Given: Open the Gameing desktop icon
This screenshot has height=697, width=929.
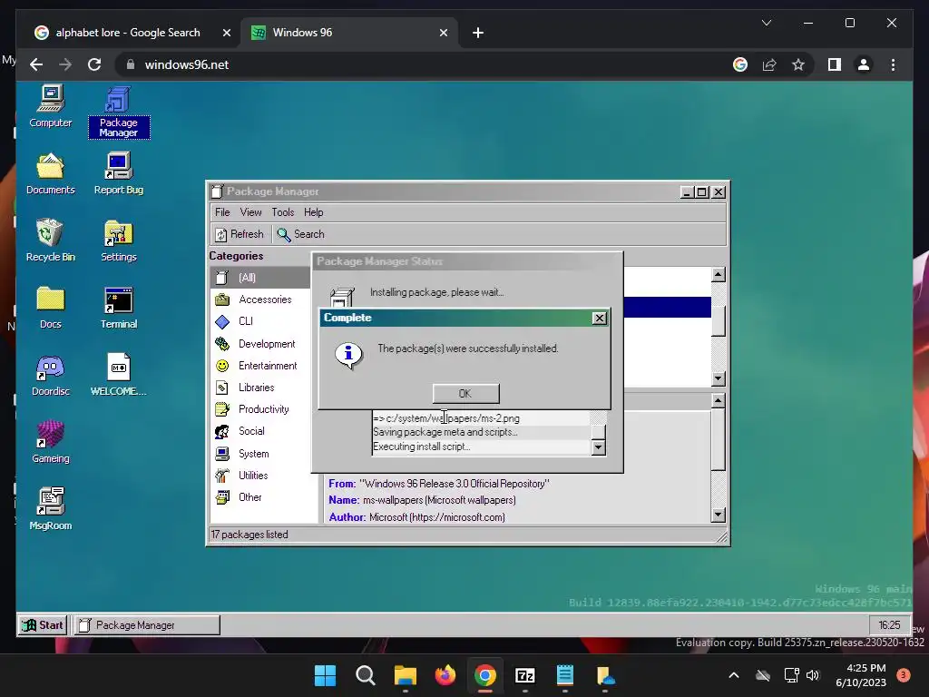Looking at the screenshot, I should pyautogui.click(x=51, y=442).
